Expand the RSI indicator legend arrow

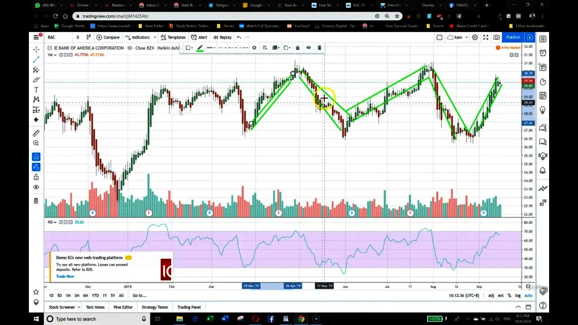55,222
